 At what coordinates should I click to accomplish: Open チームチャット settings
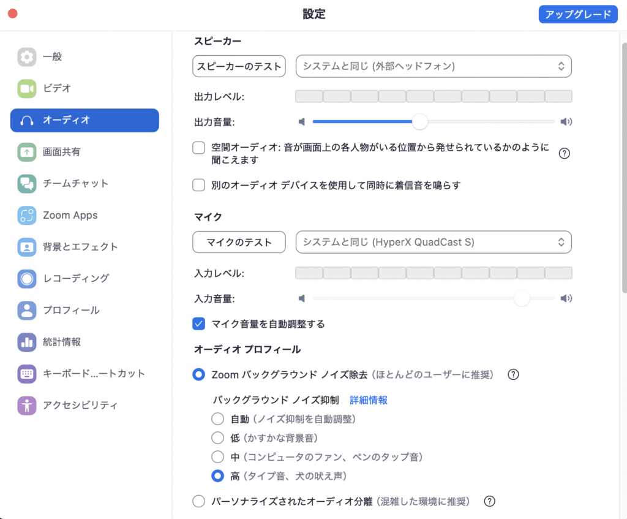pyautogui.click(x=84, y=184)
